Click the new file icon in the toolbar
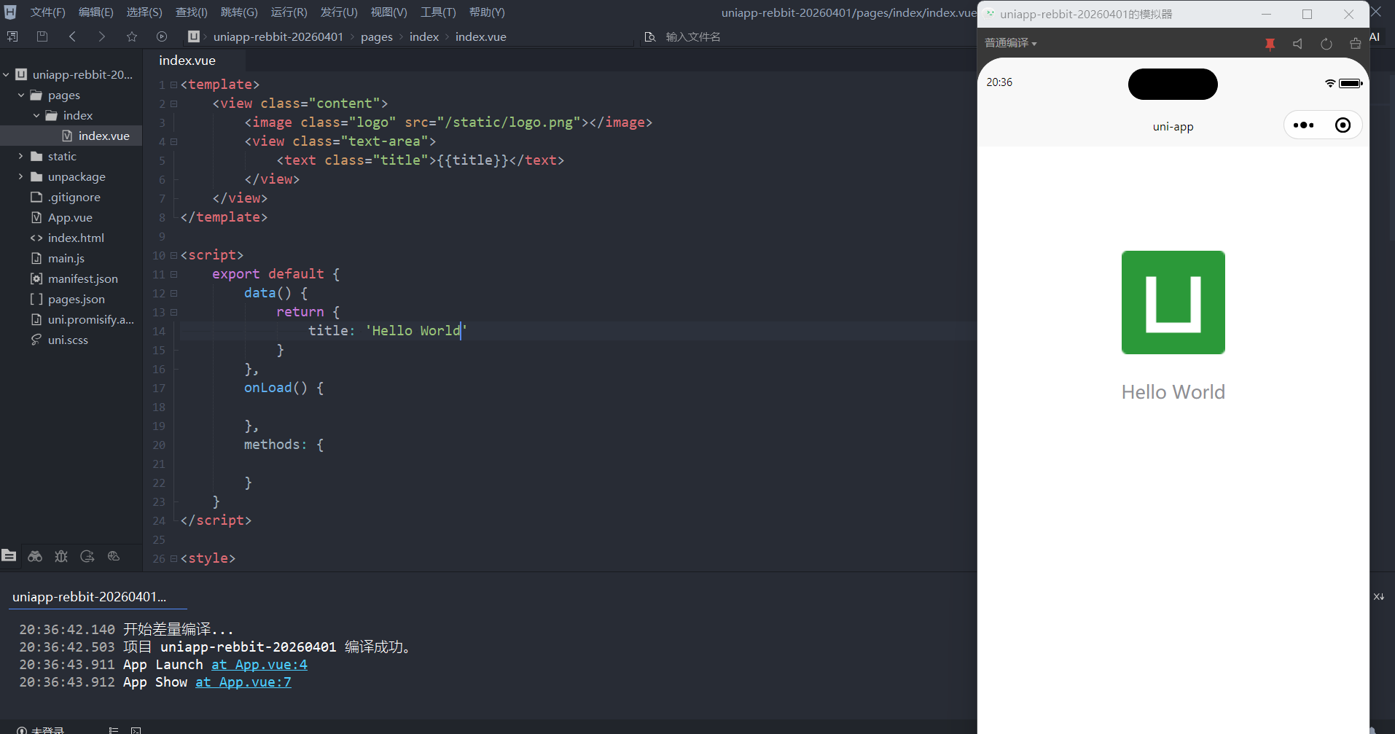This screenshot has height=734, width=1395. (12, 36)
